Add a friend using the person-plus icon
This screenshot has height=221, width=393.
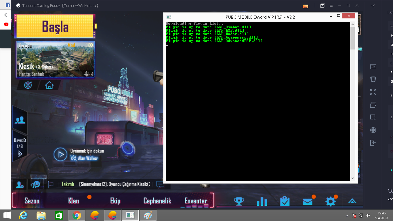coord(20,184)
